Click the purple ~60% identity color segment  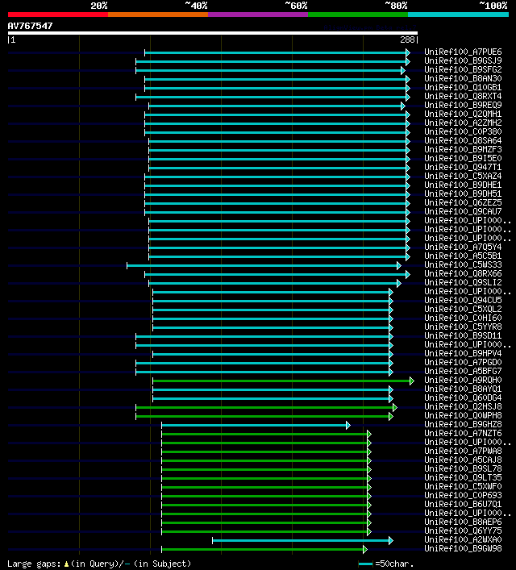click(258, 15)
